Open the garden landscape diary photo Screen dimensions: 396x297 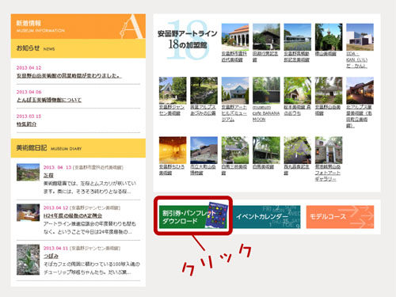(x=28, y=172)
